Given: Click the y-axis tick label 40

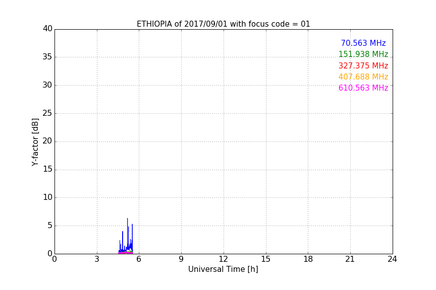Looking at the screenshot, I should tap(47, 29).
